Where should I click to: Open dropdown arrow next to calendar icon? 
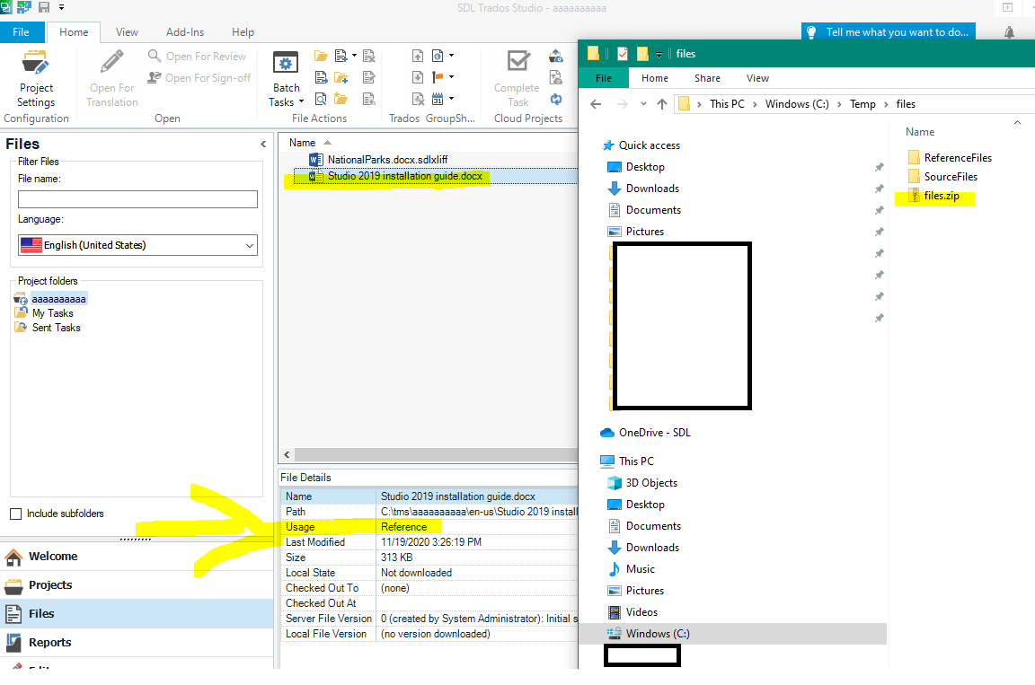(452, 99)
